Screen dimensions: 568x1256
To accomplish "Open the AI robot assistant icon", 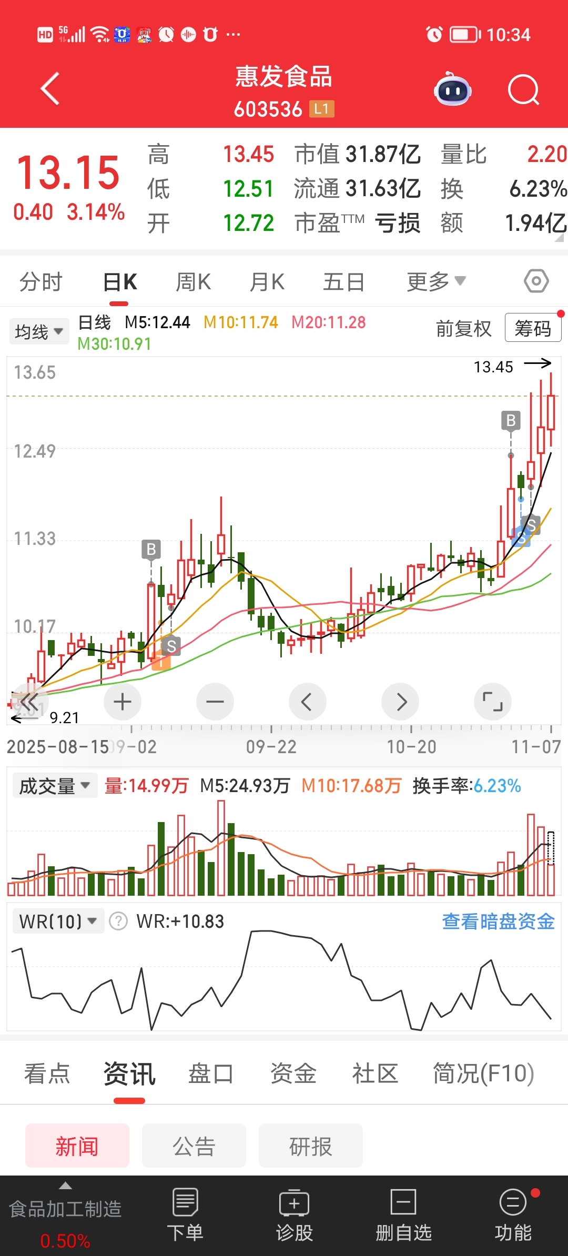I will tap(452, 89).
